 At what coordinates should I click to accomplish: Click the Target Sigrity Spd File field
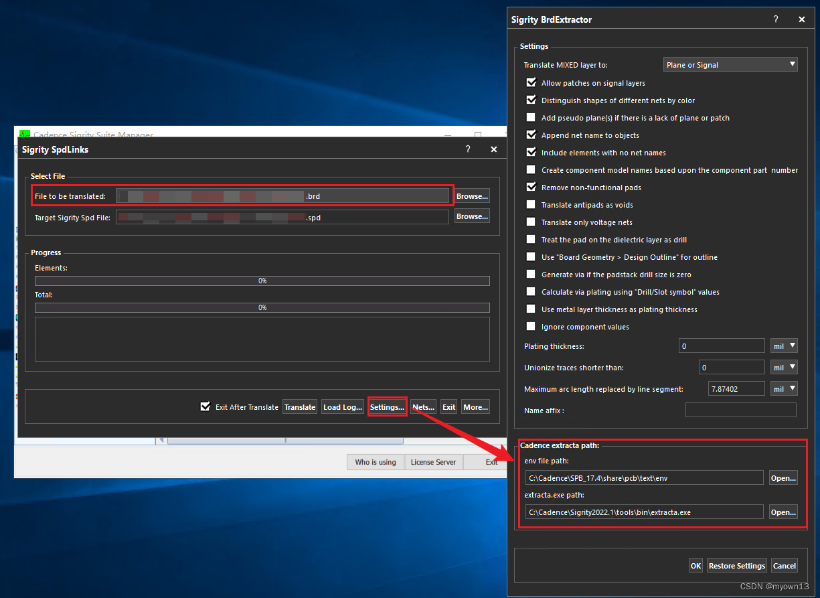(x=282, y=217)
